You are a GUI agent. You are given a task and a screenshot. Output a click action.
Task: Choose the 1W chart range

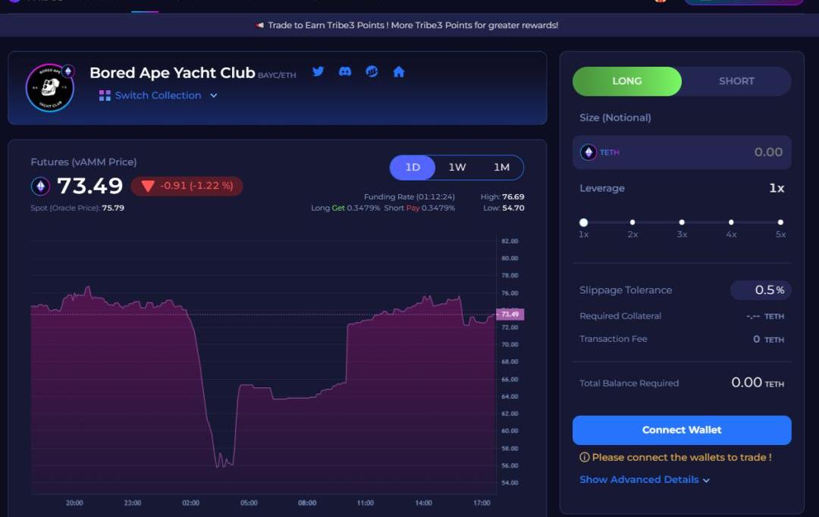(457, 167)
